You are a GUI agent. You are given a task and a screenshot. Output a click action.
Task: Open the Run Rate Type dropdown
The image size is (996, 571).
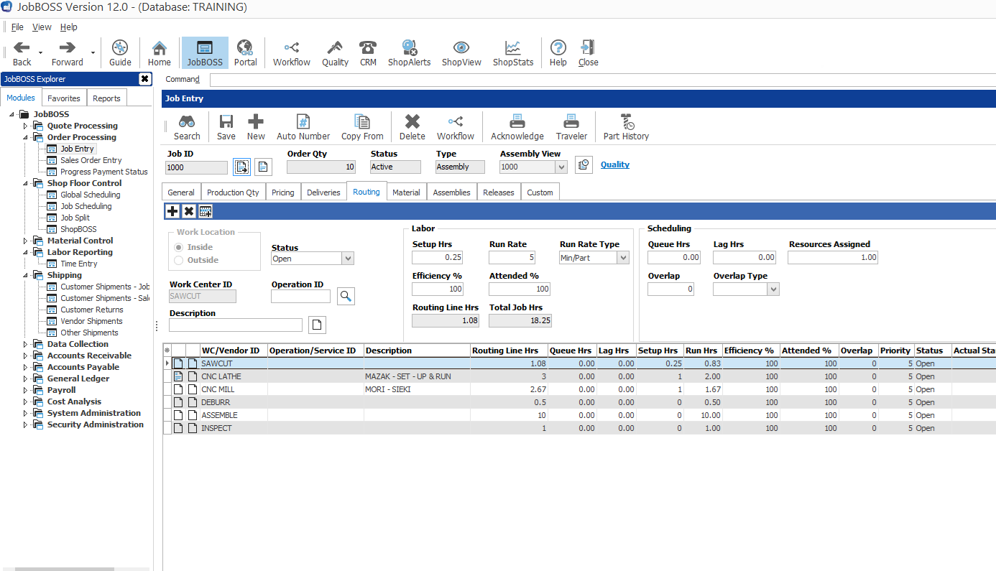click(622, 257)
